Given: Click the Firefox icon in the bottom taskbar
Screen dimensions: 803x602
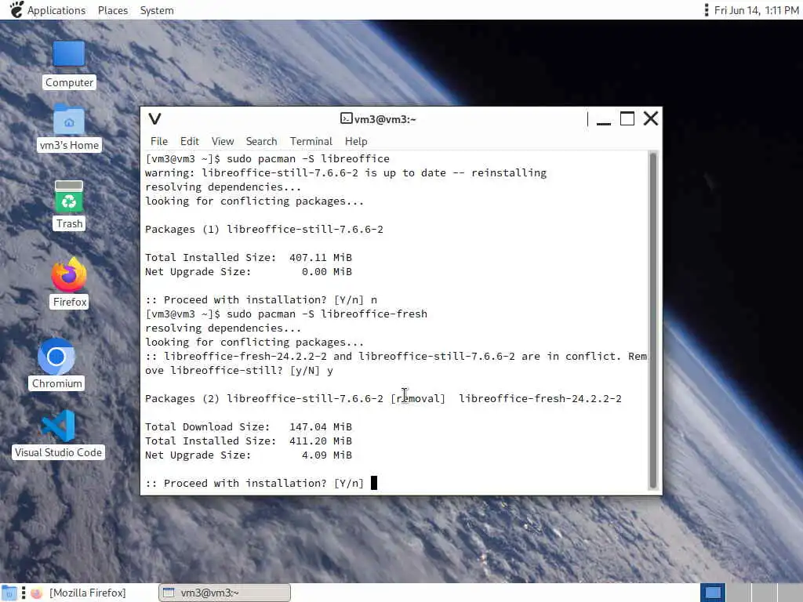Looking at the screenshot, I should tap(36, 593).
